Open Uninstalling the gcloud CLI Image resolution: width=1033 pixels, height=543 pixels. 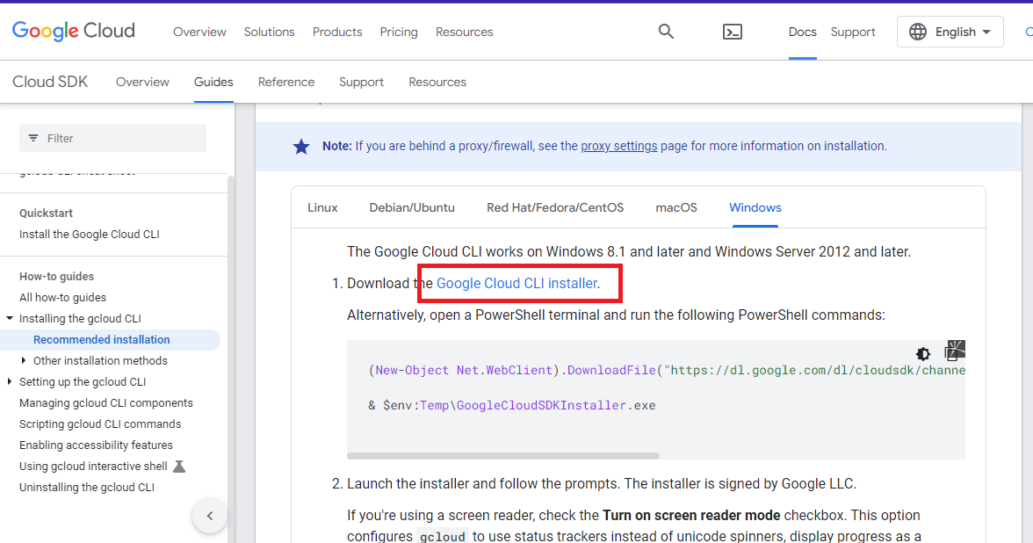coord(87,488)
